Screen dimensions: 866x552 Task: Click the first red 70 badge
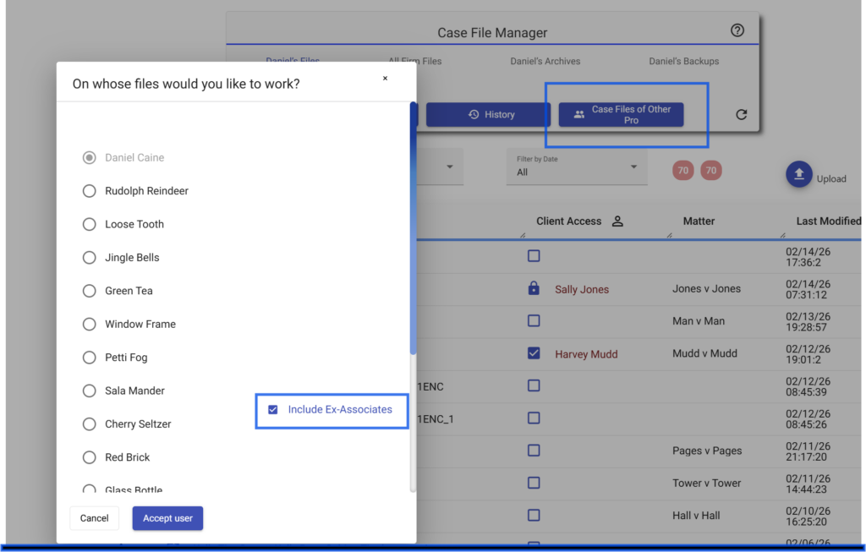tap(683, 171)
